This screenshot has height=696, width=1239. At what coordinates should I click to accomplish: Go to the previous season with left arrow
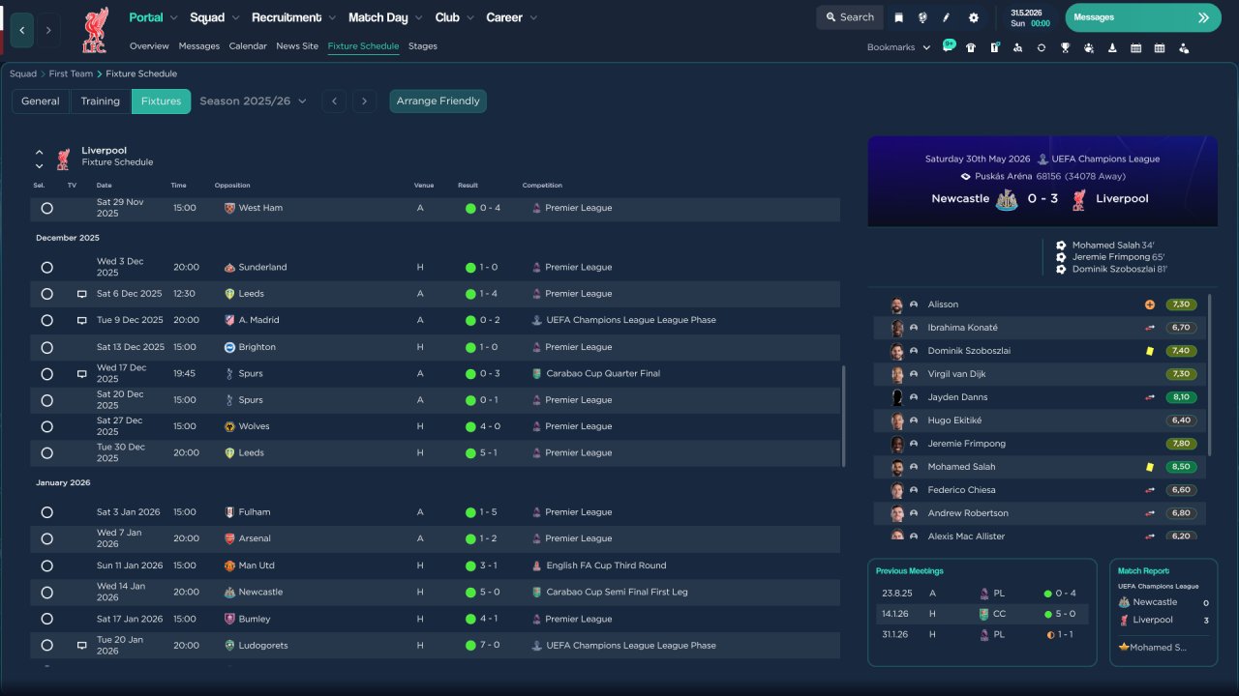tap(334, 101)
